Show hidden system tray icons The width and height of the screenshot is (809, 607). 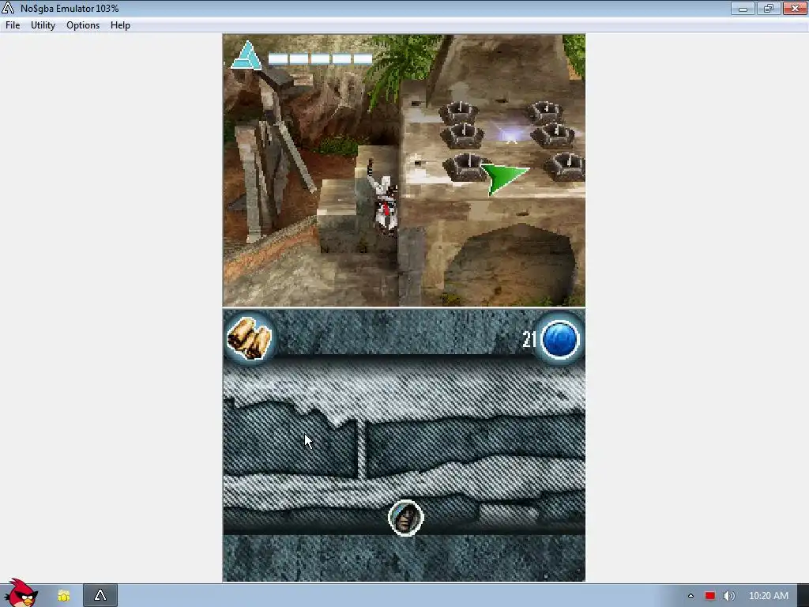690,596
